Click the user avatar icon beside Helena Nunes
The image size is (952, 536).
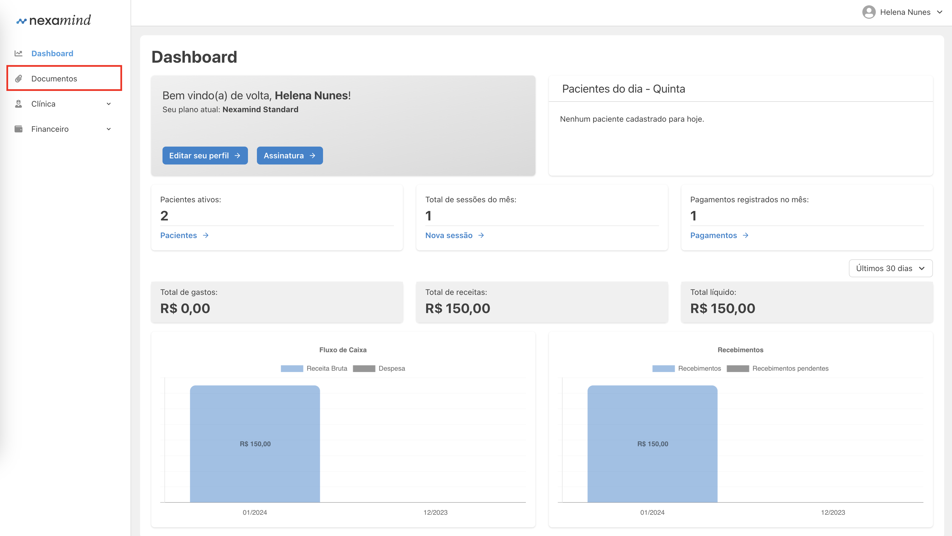[x=869, y=12]
